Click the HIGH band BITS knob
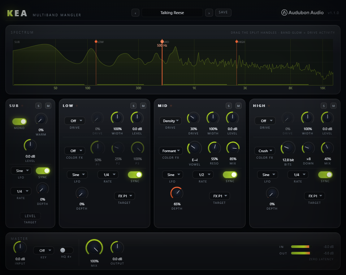The width and height of the screenshot is (346, 275). point(288,148)
